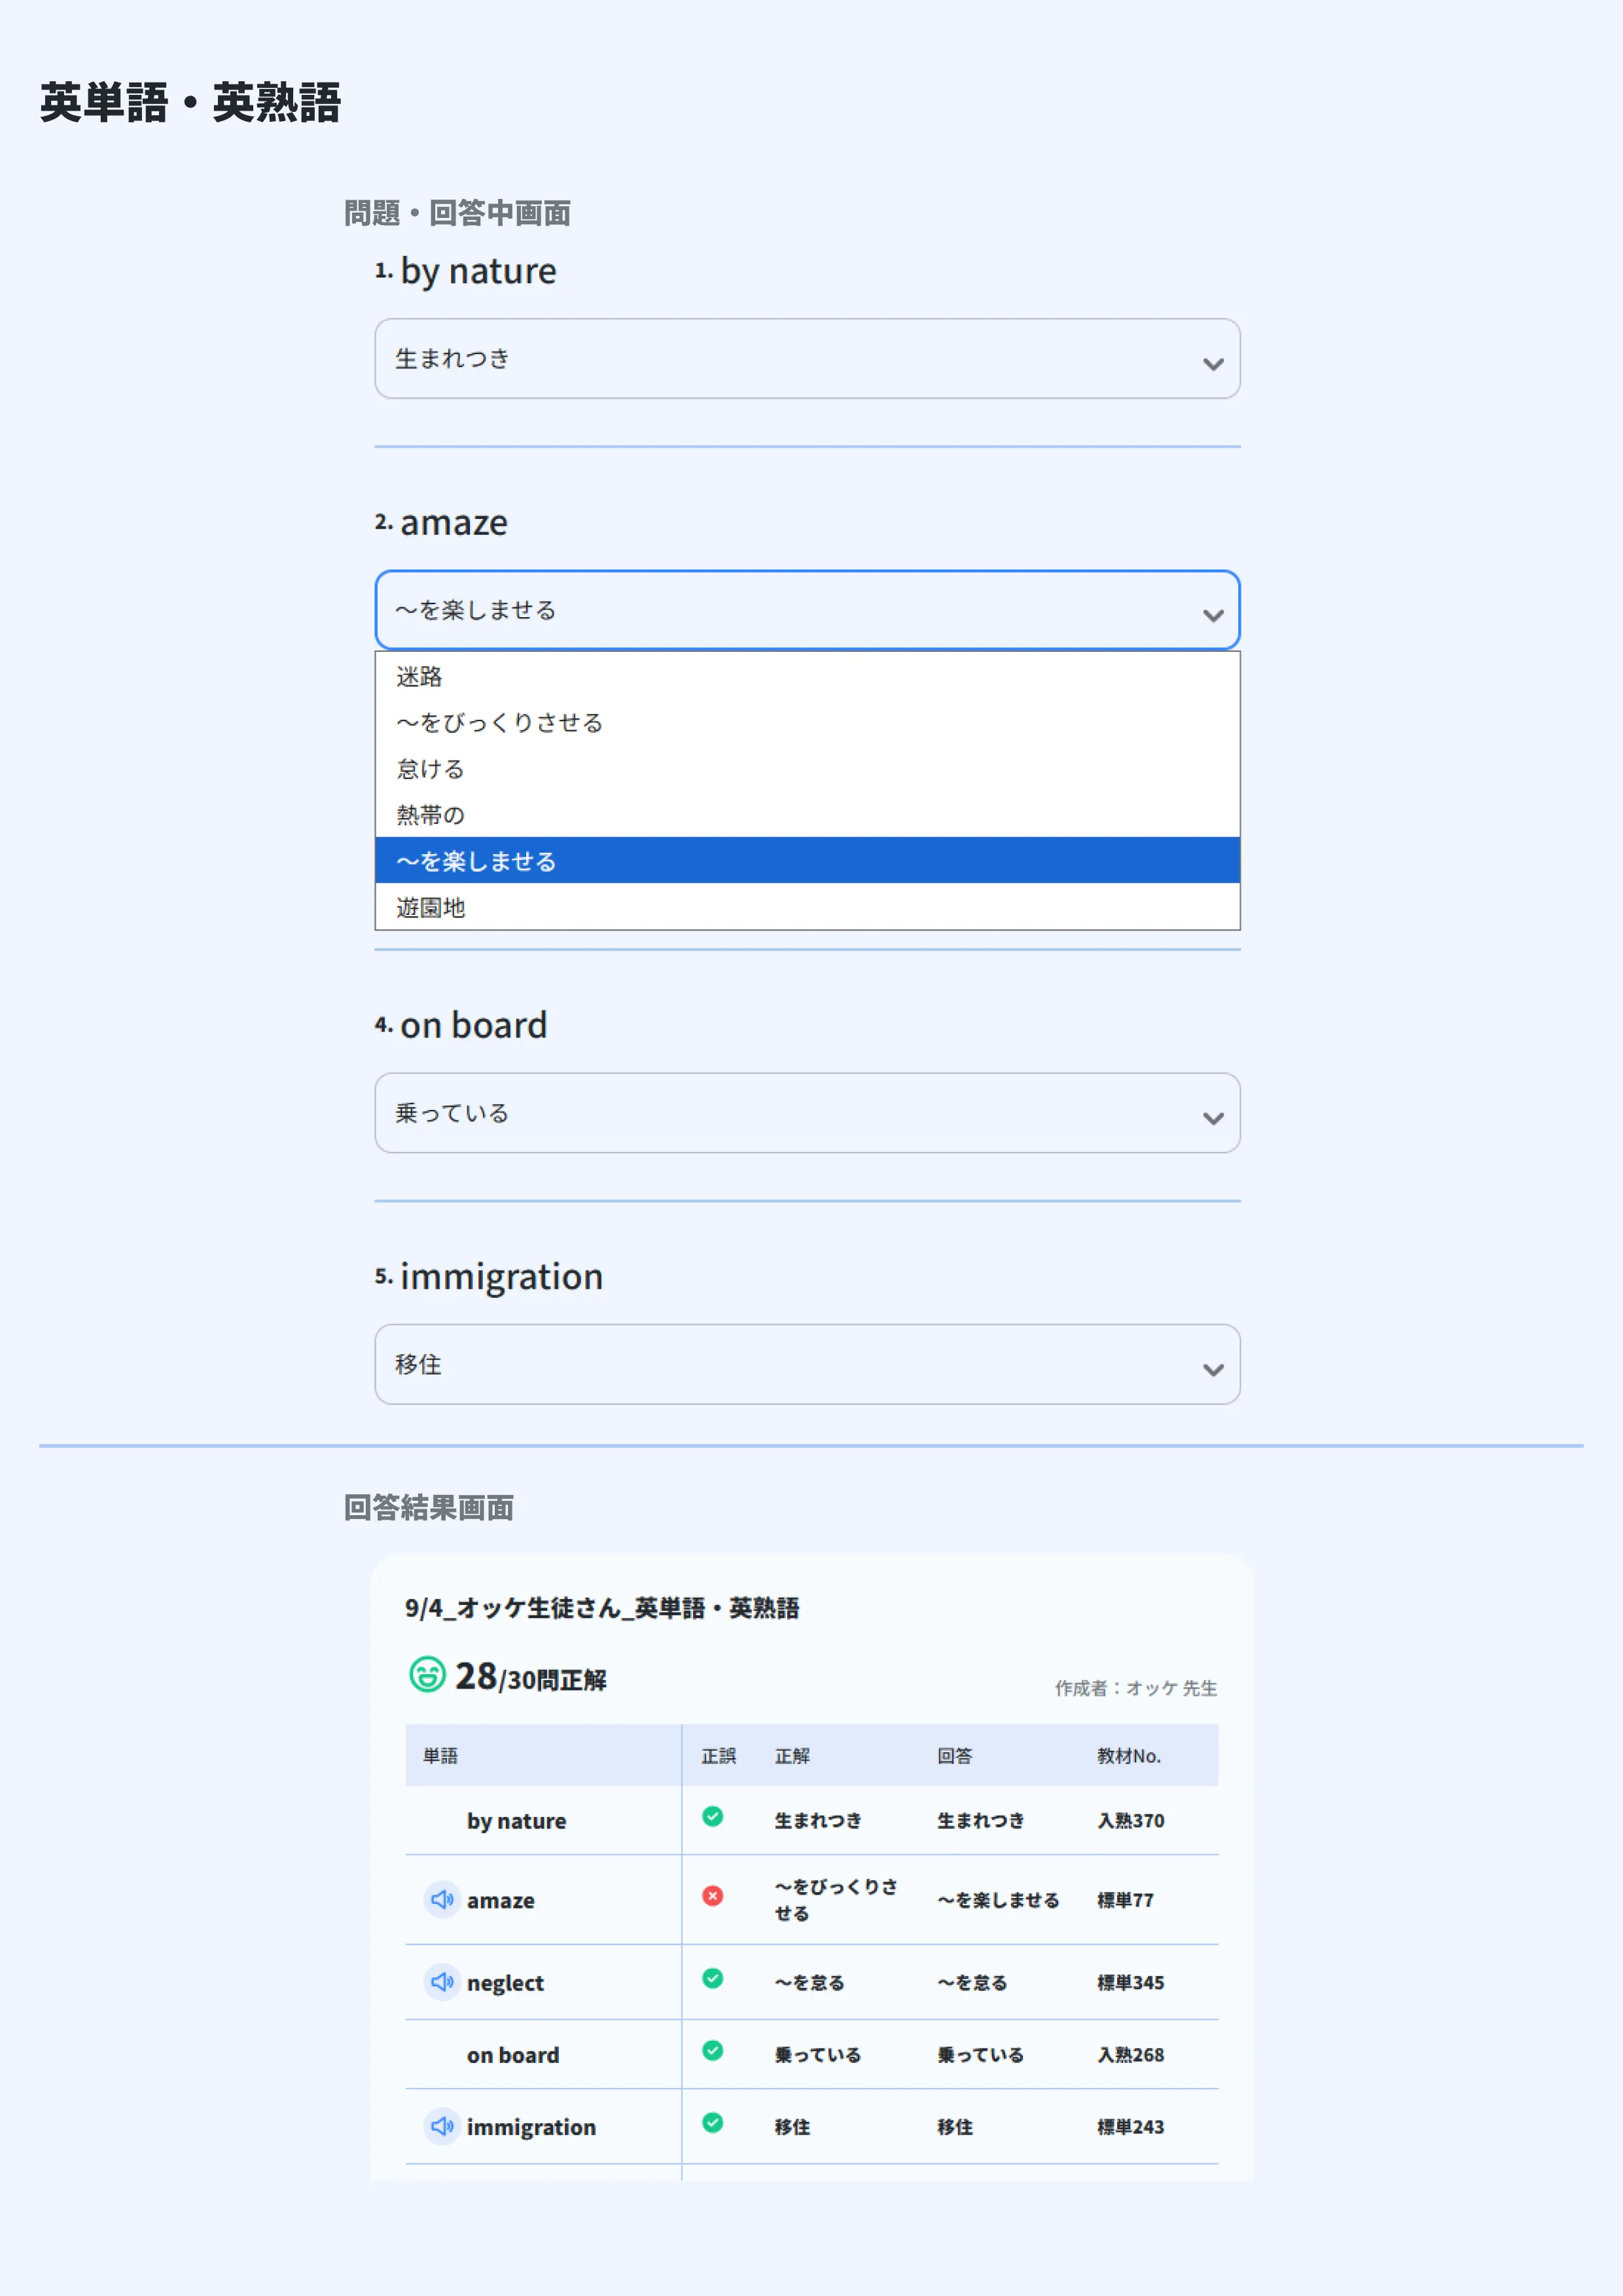Click the green check icon for immigration
Image resolution: width=1623 pixels, height=2296 pixels.
pos(712,2122)
